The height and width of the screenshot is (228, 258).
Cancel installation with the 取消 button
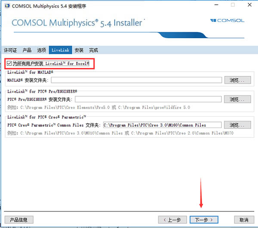pos(244,220)
